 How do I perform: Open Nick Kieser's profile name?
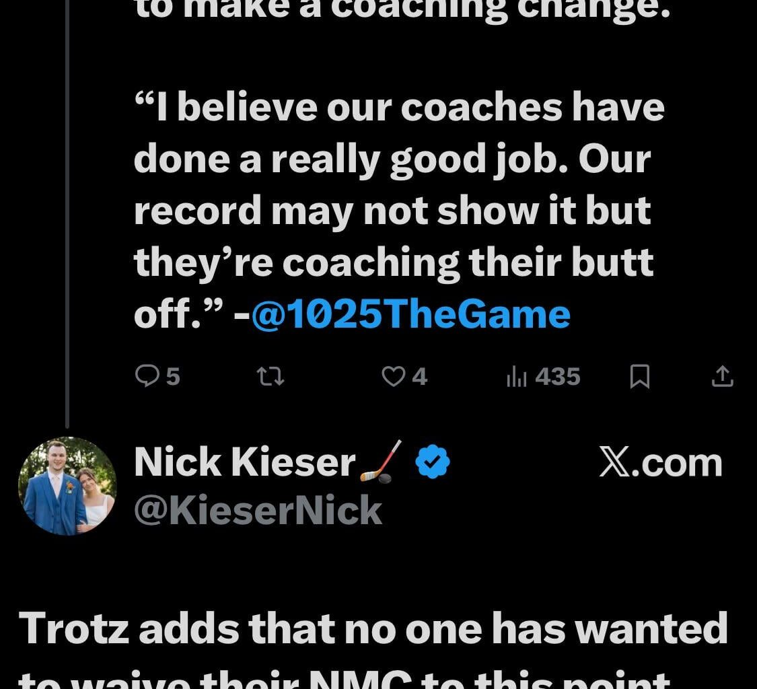(x=245, y=462)
